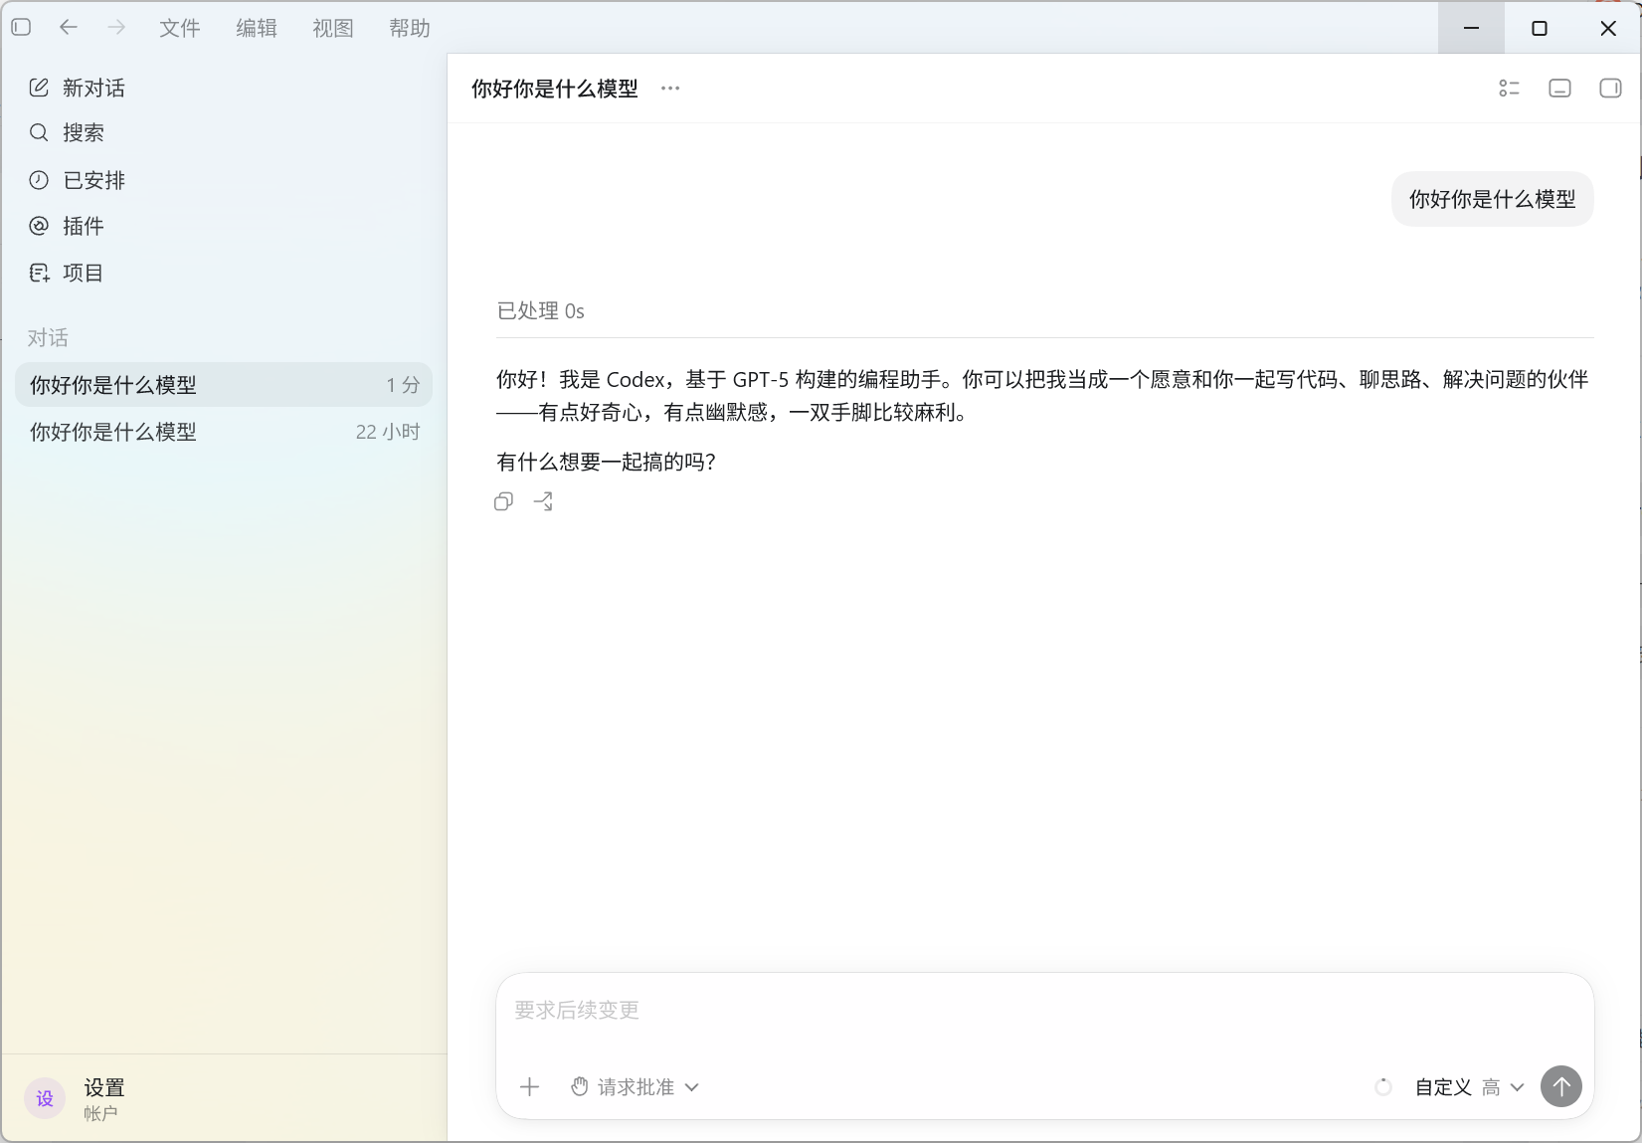The image size is (1642, 1143).
Task: Open the 视图 menu
Action: [333, 28]
